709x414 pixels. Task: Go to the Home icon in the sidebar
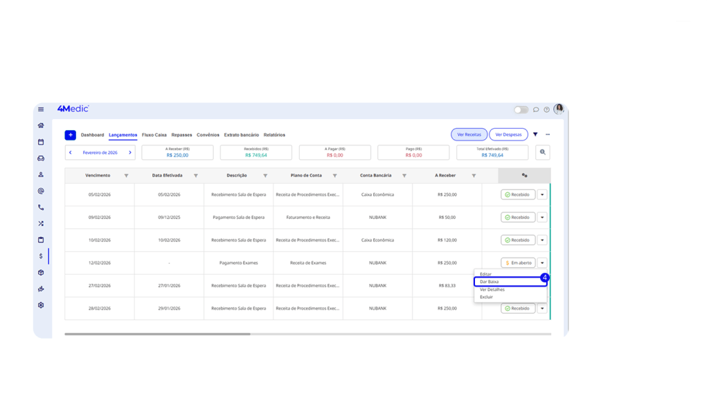(41, 125)
